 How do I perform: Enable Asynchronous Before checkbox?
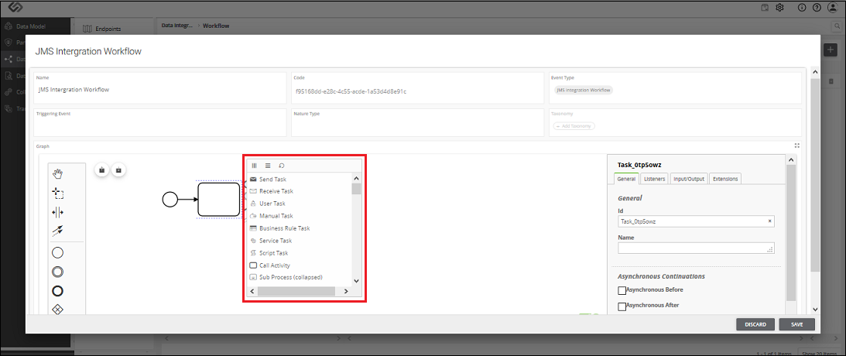622,291
